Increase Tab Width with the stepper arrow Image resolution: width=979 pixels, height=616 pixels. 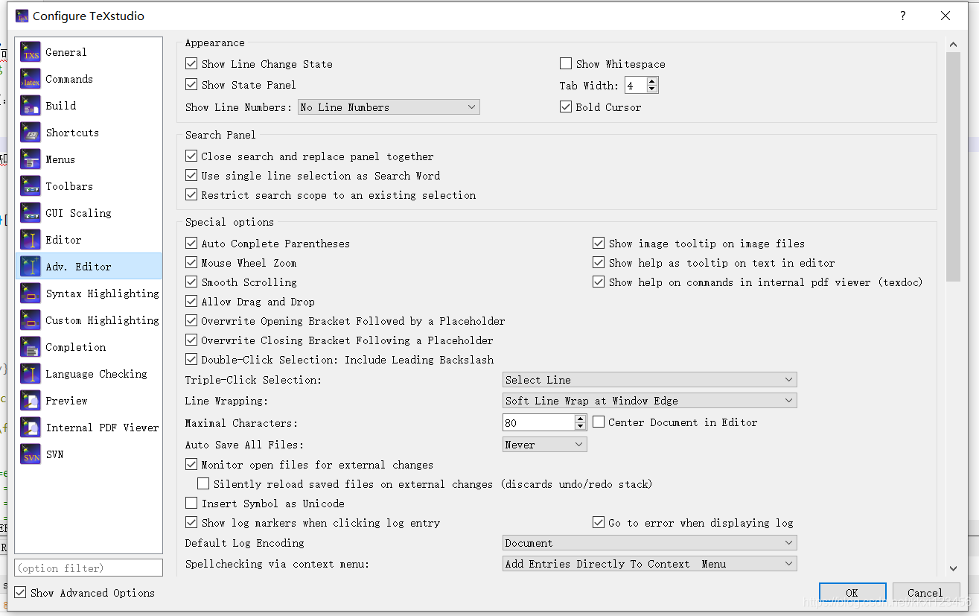click(653, 80)
